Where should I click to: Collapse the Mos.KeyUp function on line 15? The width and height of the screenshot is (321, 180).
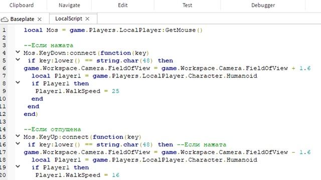(18, 136)
